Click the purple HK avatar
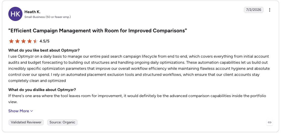The image size is (281, 133). point(15,14)
